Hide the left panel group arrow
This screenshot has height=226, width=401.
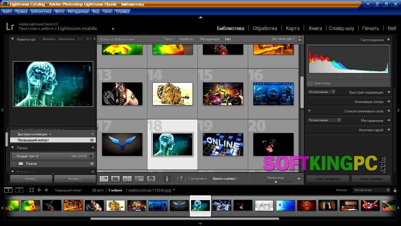(x=2, y=110)
